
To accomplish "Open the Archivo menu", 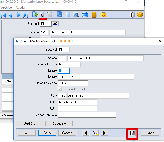I will point(7,8).
